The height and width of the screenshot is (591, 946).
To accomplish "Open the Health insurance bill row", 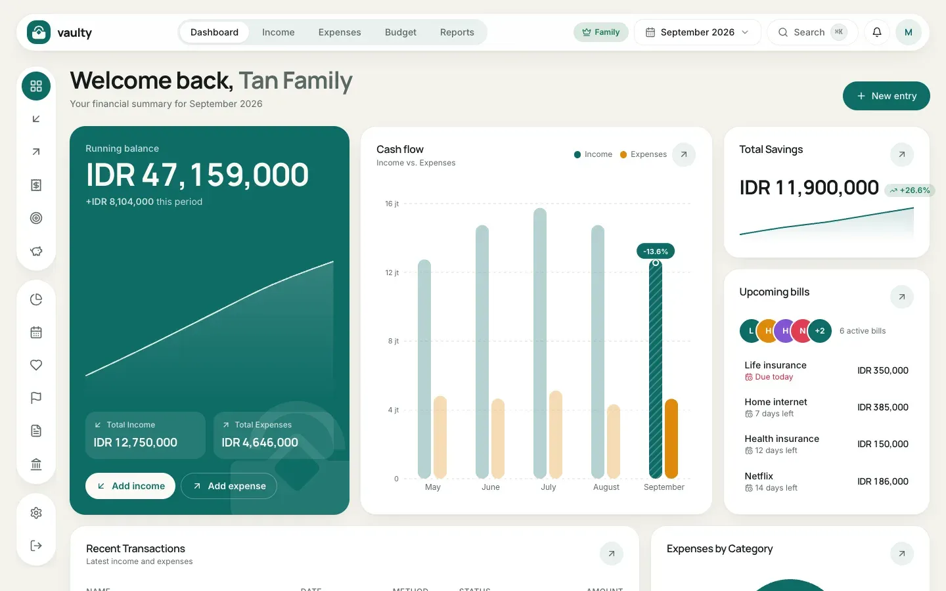I will [826, 444].
